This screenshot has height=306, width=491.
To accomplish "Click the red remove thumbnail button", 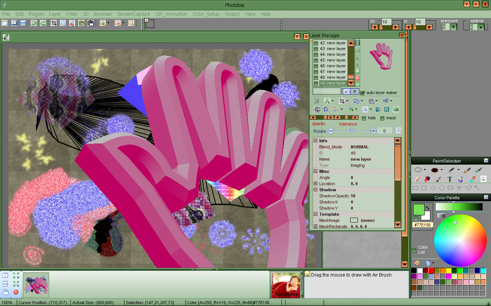I will 16,292.
